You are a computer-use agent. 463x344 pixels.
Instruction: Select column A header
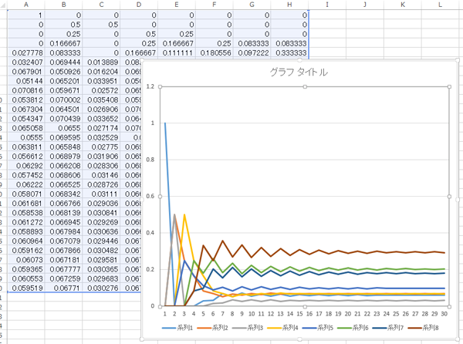pos(26,5)
